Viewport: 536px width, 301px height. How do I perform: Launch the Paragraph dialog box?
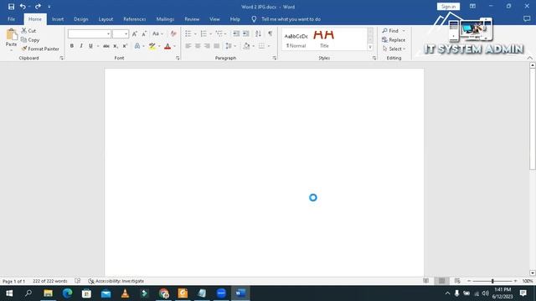pos(275,59)
